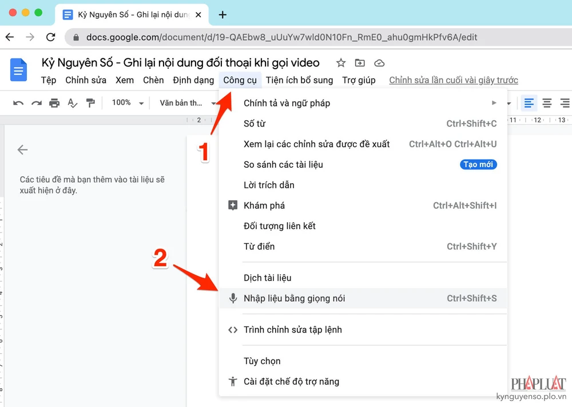
Task: Toggle center text alignment
Action: click(547, 103)
